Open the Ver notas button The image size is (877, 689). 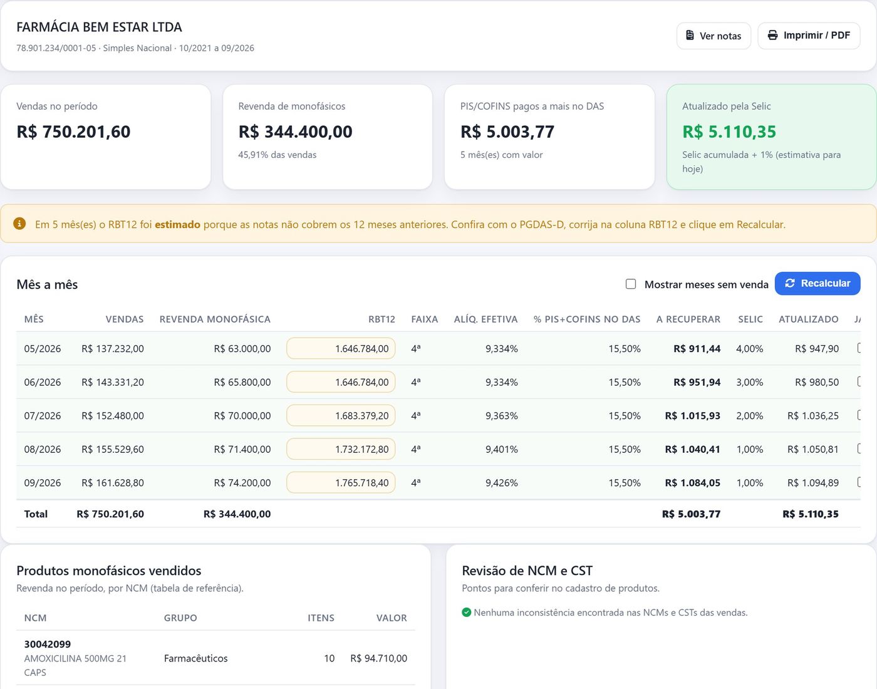pyautogui.click(x=714, y=36)
